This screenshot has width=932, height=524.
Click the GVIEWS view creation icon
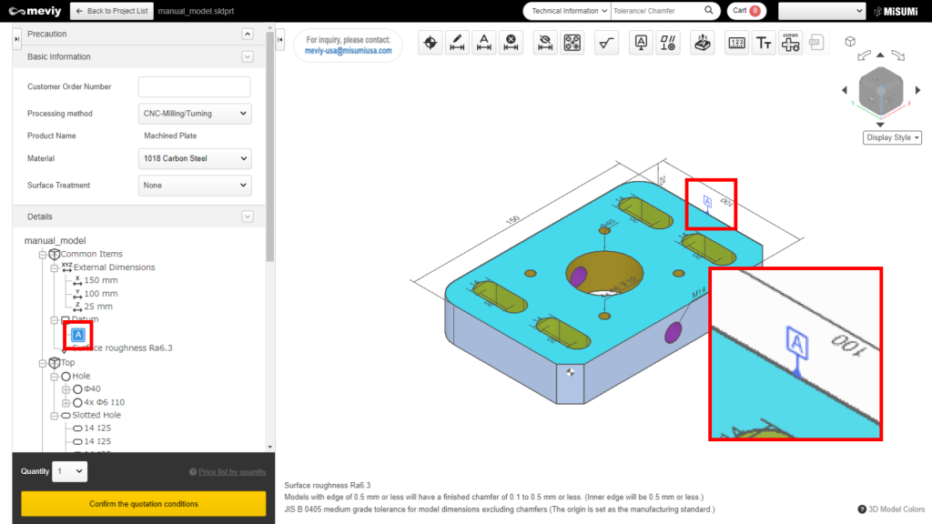[790, 43]
